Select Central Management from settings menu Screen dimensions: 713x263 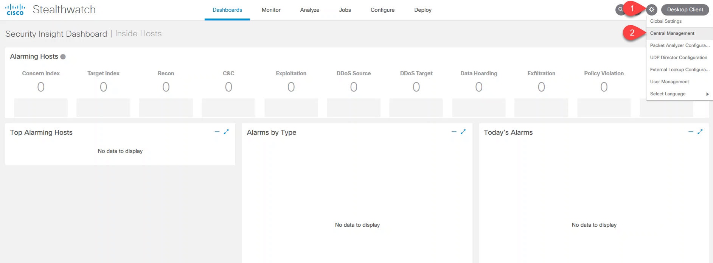679,33
